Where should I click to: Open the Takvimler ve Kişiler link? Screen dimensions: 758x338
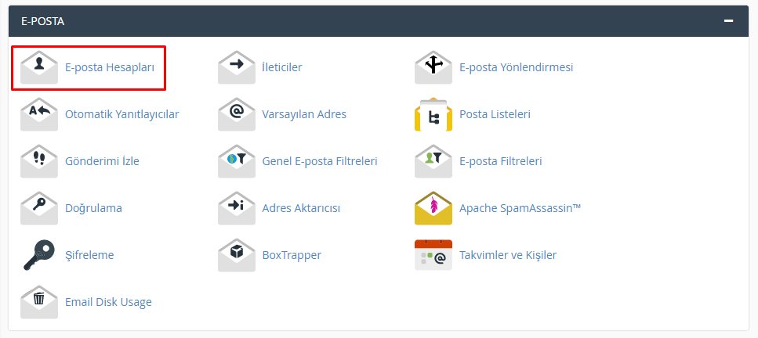pyautogui.click(x=507, y=255)
